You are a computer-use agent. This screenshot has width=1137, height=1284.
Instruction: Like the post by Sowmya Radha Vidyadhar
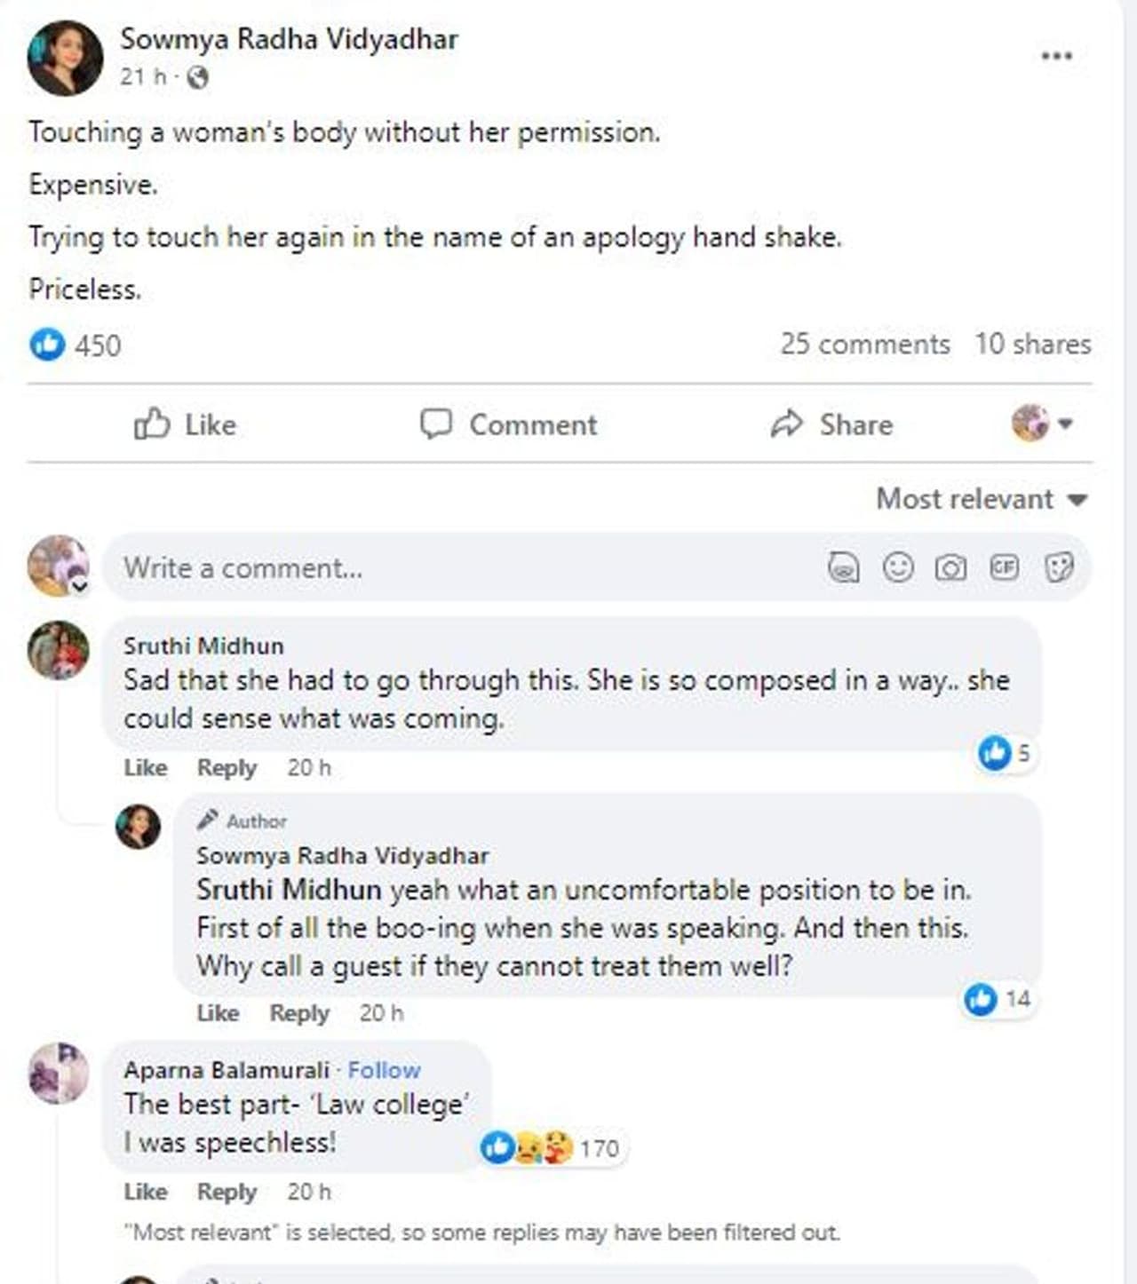pos(186,424)
